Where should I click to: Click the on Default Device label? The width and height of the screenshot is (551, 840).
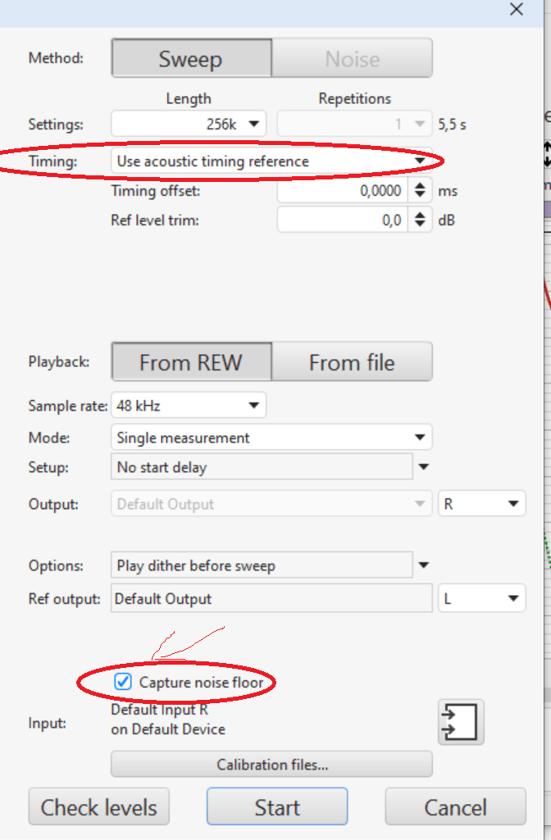pyautogui.click(x=168, y=729)
